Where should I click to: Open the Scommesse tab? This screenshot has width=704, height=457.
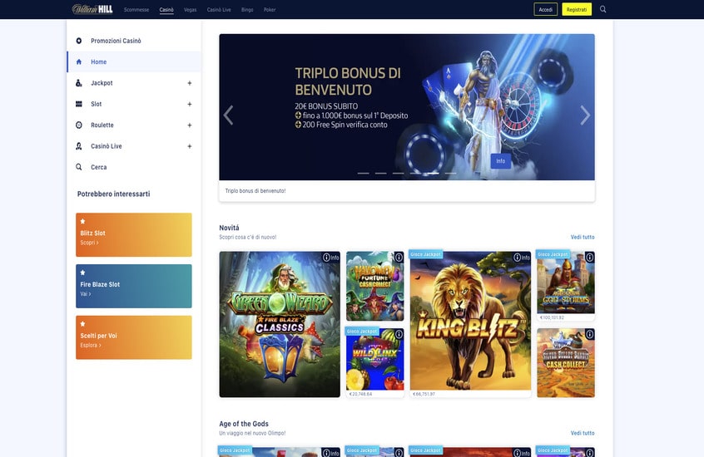coord(136,9)
